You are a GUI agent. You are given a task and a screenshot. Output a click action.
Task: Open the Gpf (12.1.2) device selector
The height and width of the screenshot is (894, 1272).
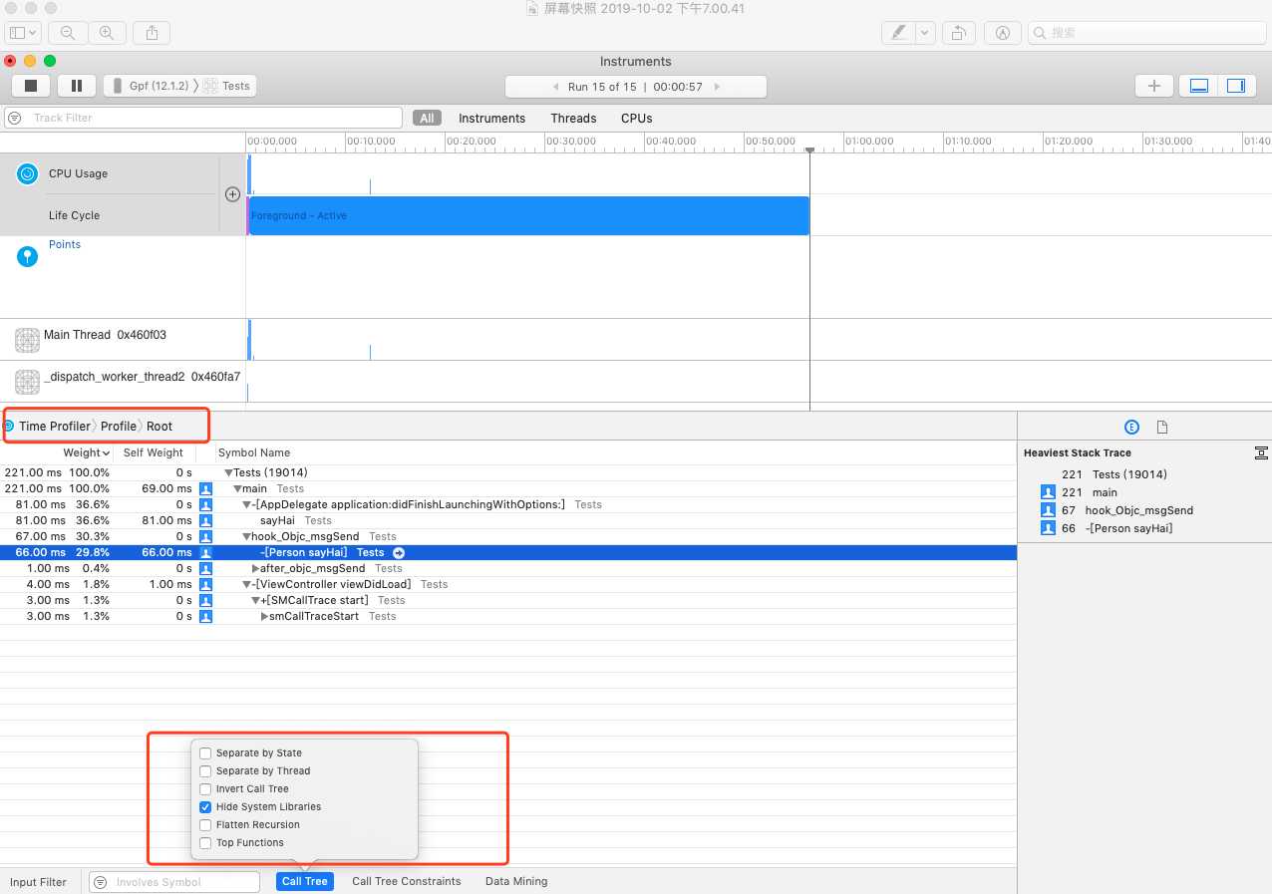151,86
